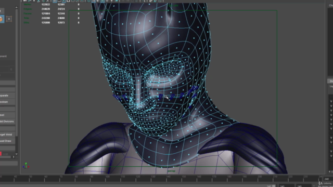The height and width of the screenshot is (187, 333).
Task: Click the left scroll arrow in the right panel
Action: coord(329,171)
